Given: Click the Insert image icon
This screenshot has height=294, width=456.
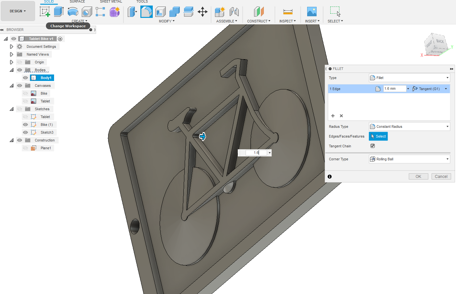Looking at the screenshot, I should (312, 12).
